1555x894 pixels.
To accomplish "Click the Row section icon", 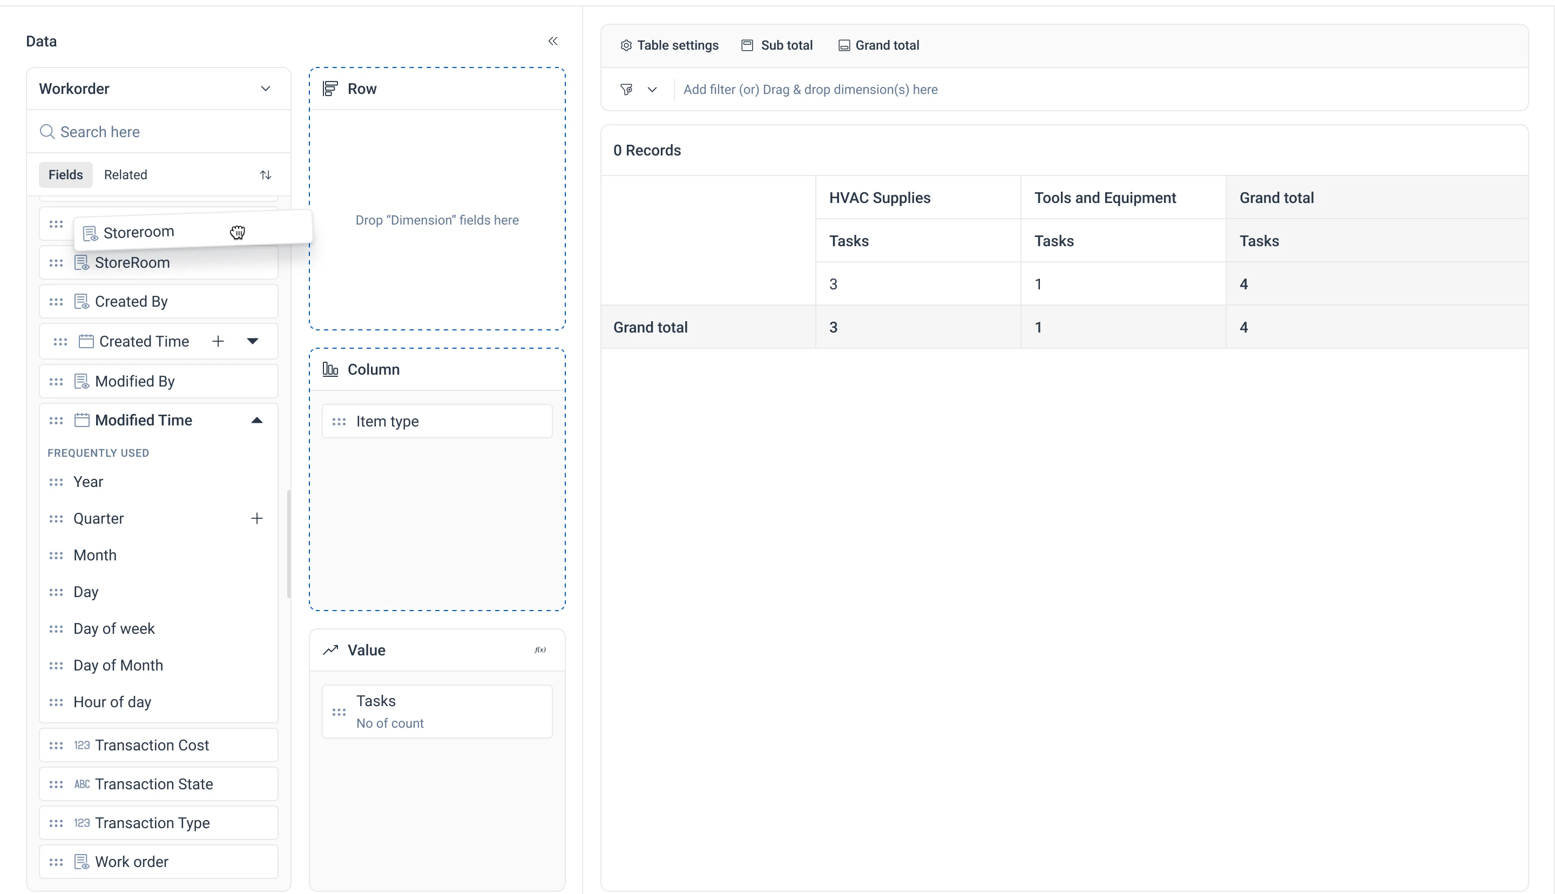I will (x=330, y=89).
